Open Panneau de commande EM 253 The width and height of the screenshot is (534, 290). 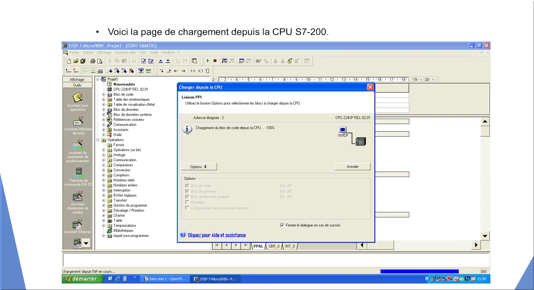click(x=78, y=177)
